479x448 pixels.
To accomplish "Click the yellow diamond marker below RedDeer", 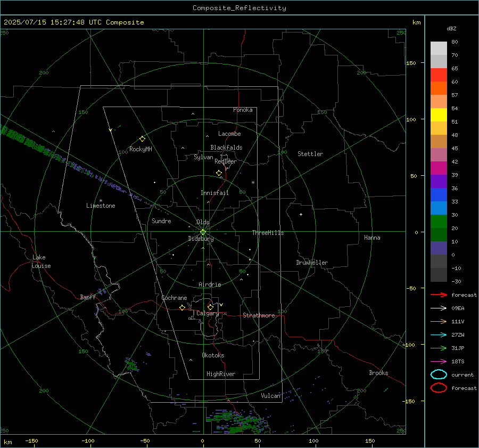I will [219, 173].
